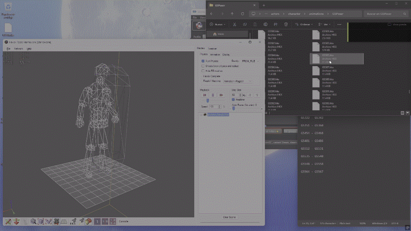Viewport: 411px width, 231px height.
Task: Click the /2 step size button
Action: tap(250, 95)
